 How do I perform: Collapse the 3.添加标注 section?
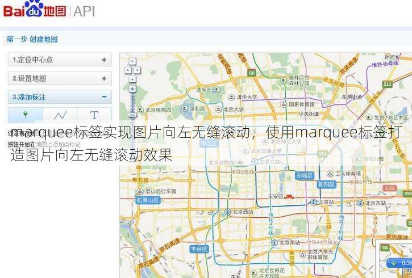point(60,97)
